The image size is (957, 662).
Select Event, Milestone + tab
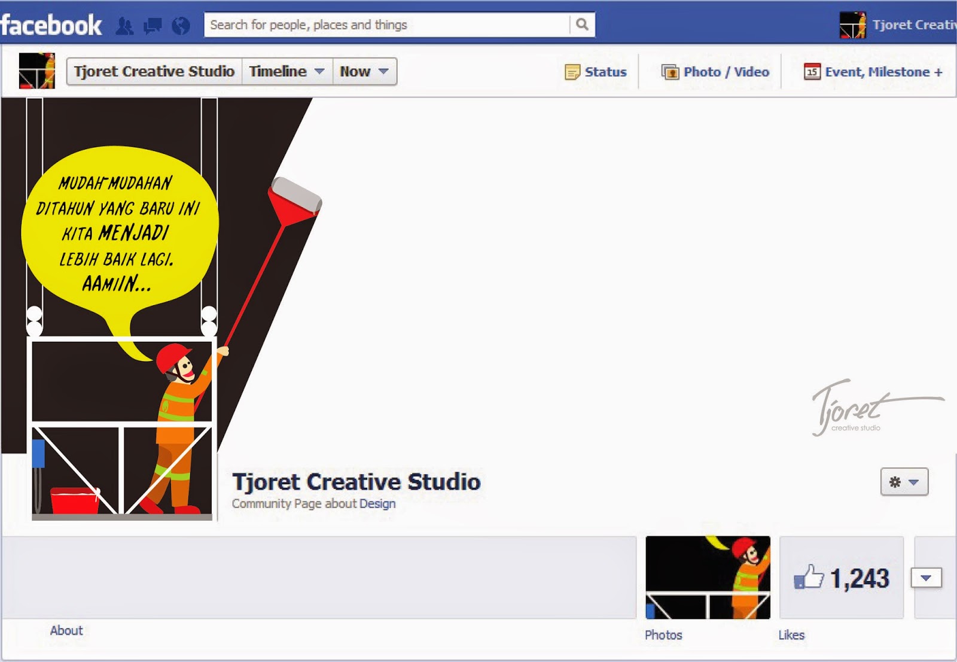[x=873, y=72]
